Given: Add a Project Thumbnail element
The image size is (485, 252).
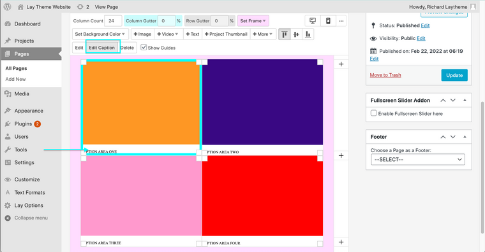Looking at the screenshot, I should pyautogui.click(x=226, y=34).
